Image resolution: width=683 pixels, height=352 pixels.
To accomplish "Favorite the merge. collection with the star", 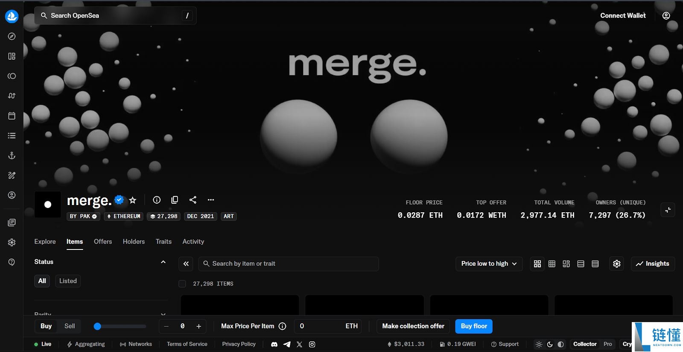I will tap(133, 200).
